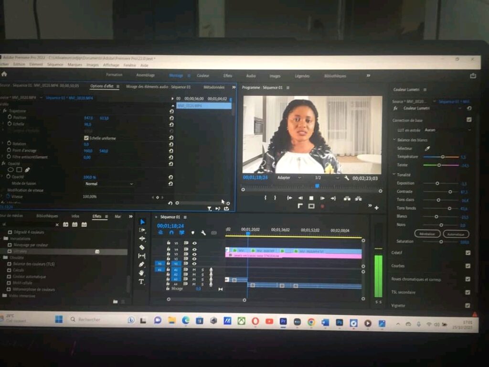Click the Home icon in Premiere
489x367 pixels.
tap(4, 74)
